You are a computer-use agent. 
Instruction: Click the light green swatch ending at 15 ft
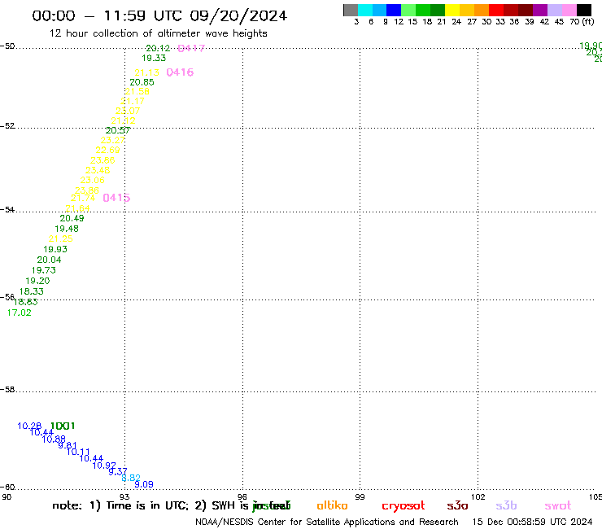coord(408,10)
